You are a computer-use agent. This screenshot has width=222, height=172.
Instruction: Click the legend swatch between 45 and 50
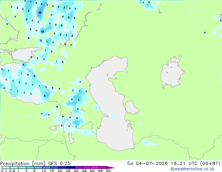click(103, 167)
